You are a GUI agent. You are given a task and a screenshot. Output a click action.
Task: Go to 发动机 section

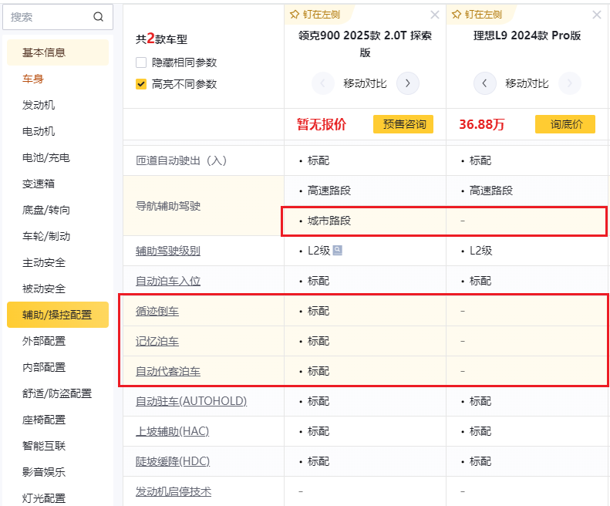pyautogui.click(x=39, y=105)
